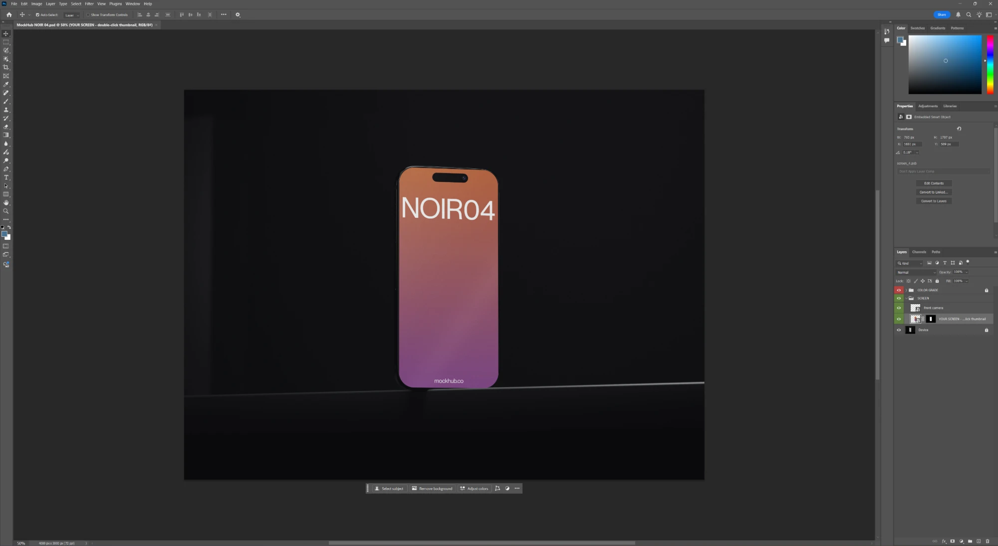Click the foreground color swatch in toolbar
998x546 pixels.
tap(4, 234)
